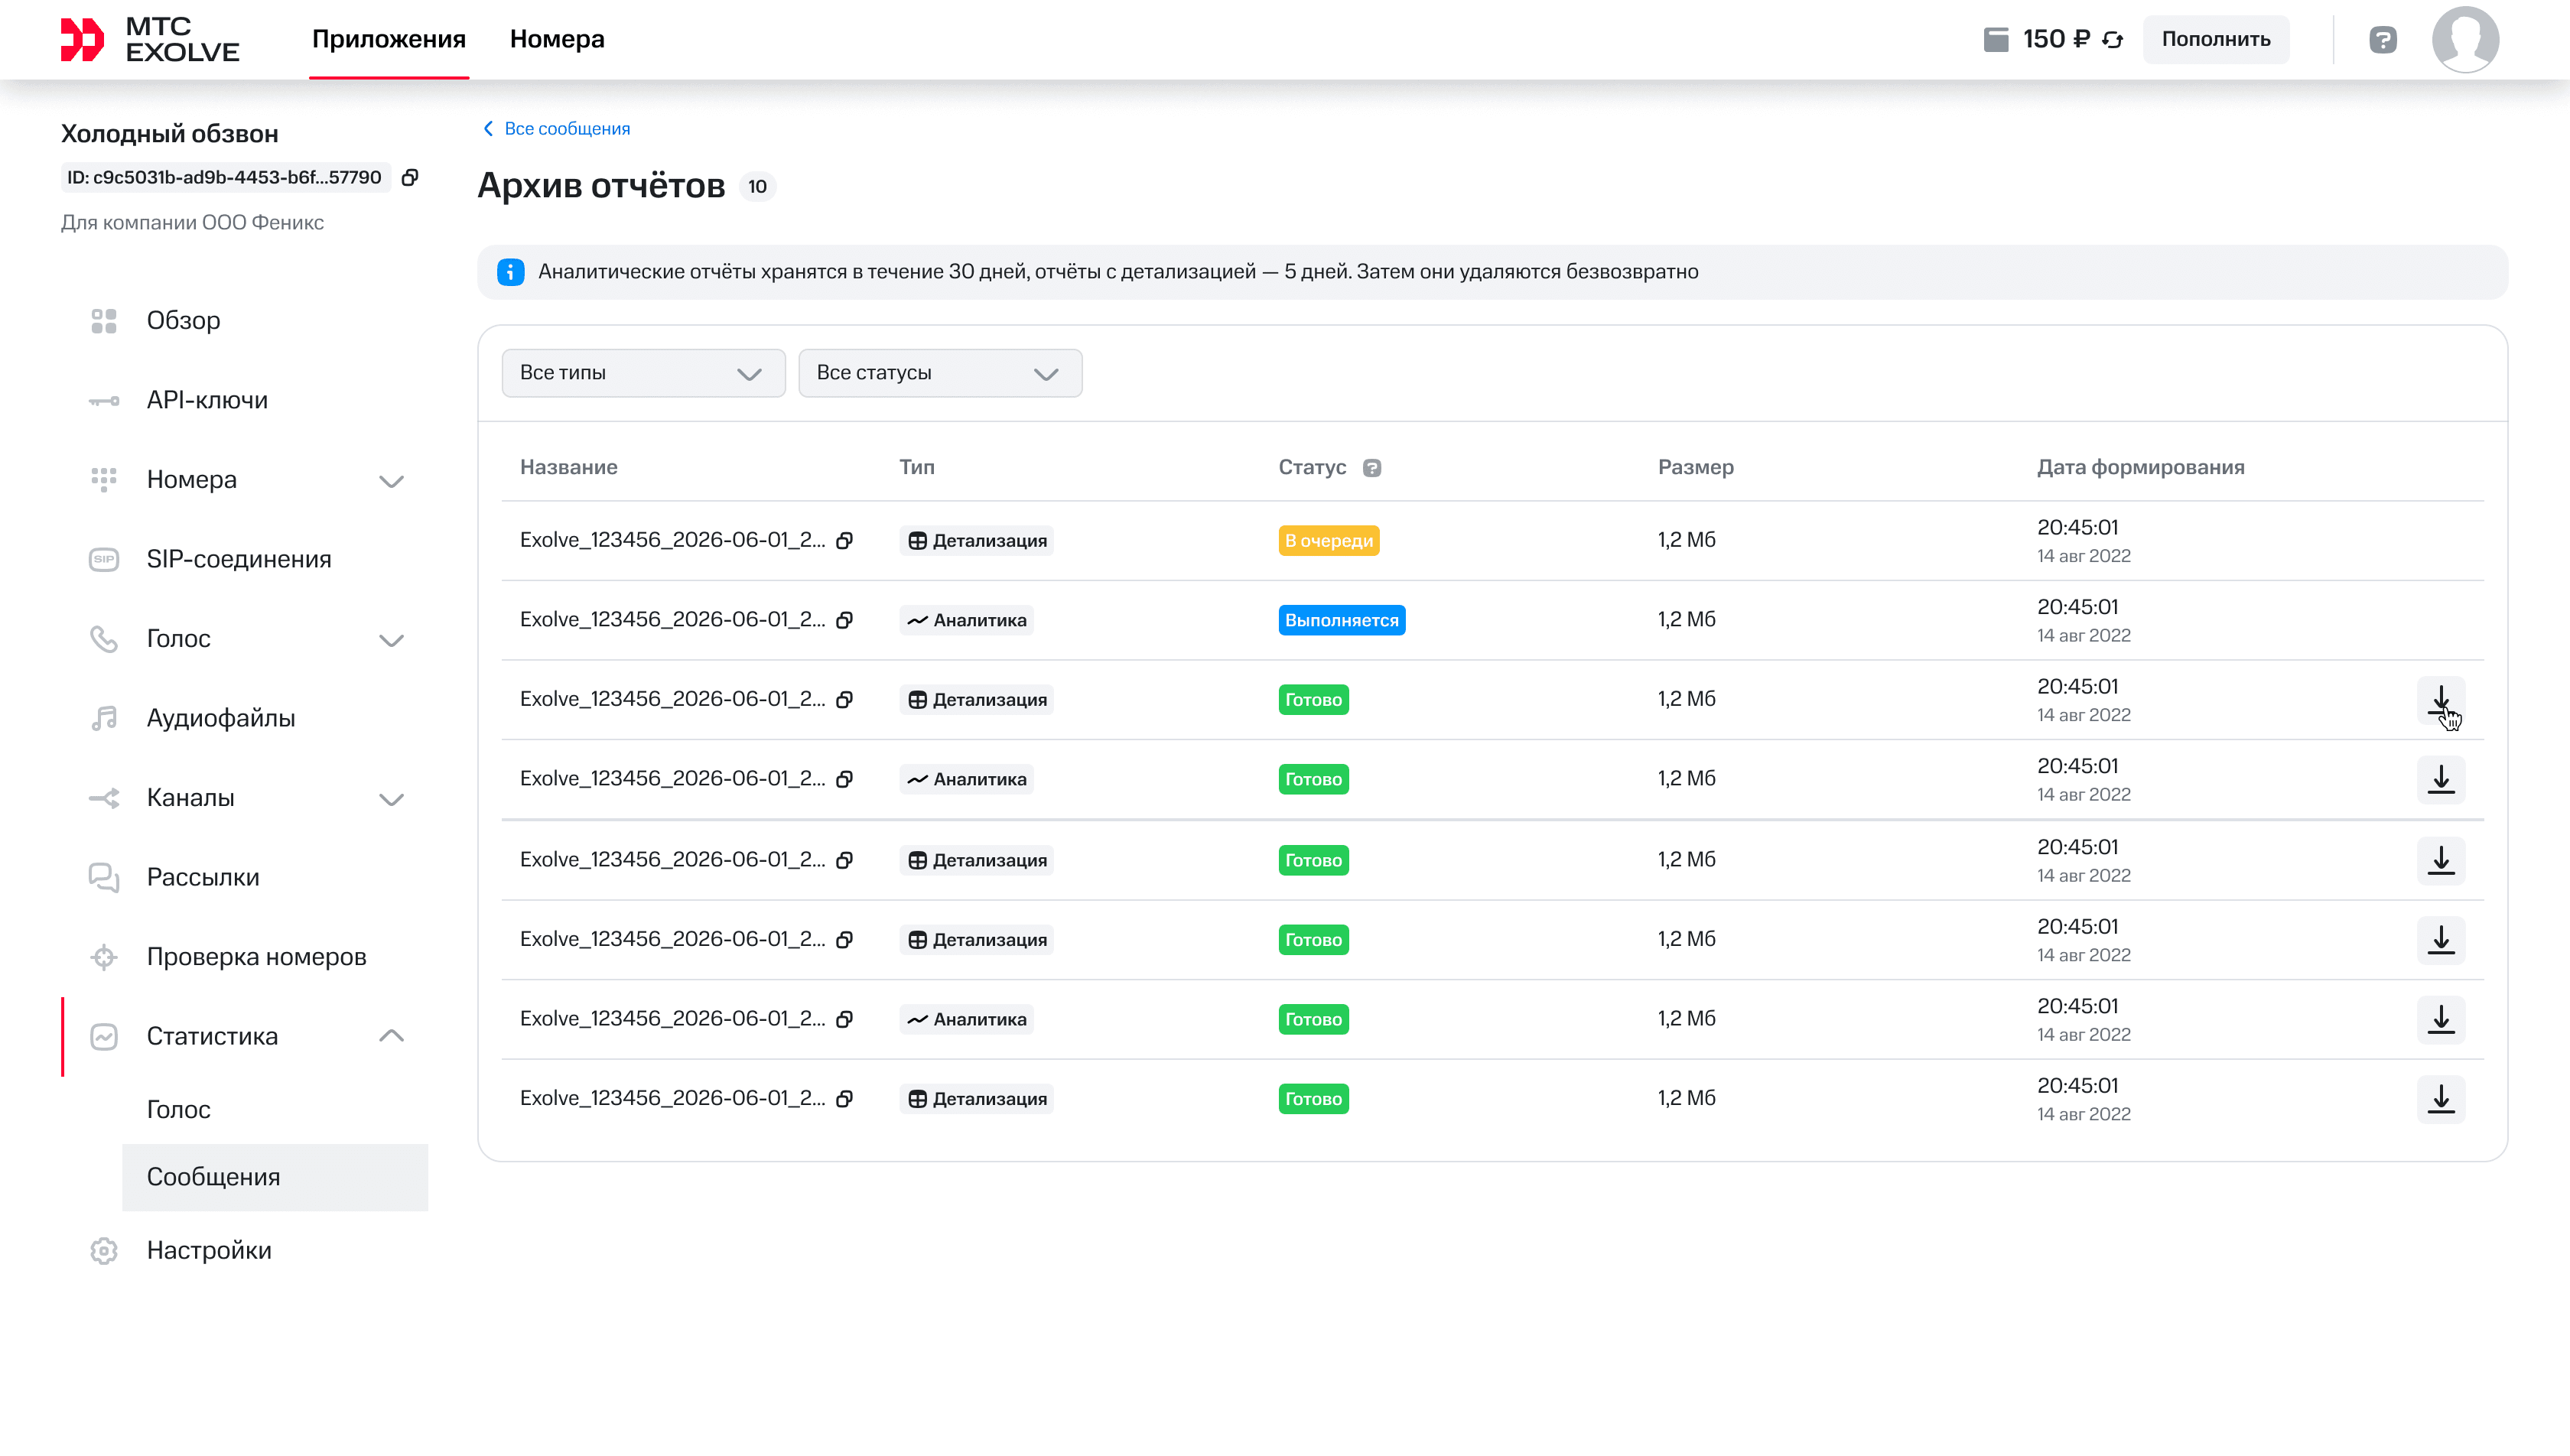
Task: Download the first Готово Детализация report
Action: point(2441,699)
